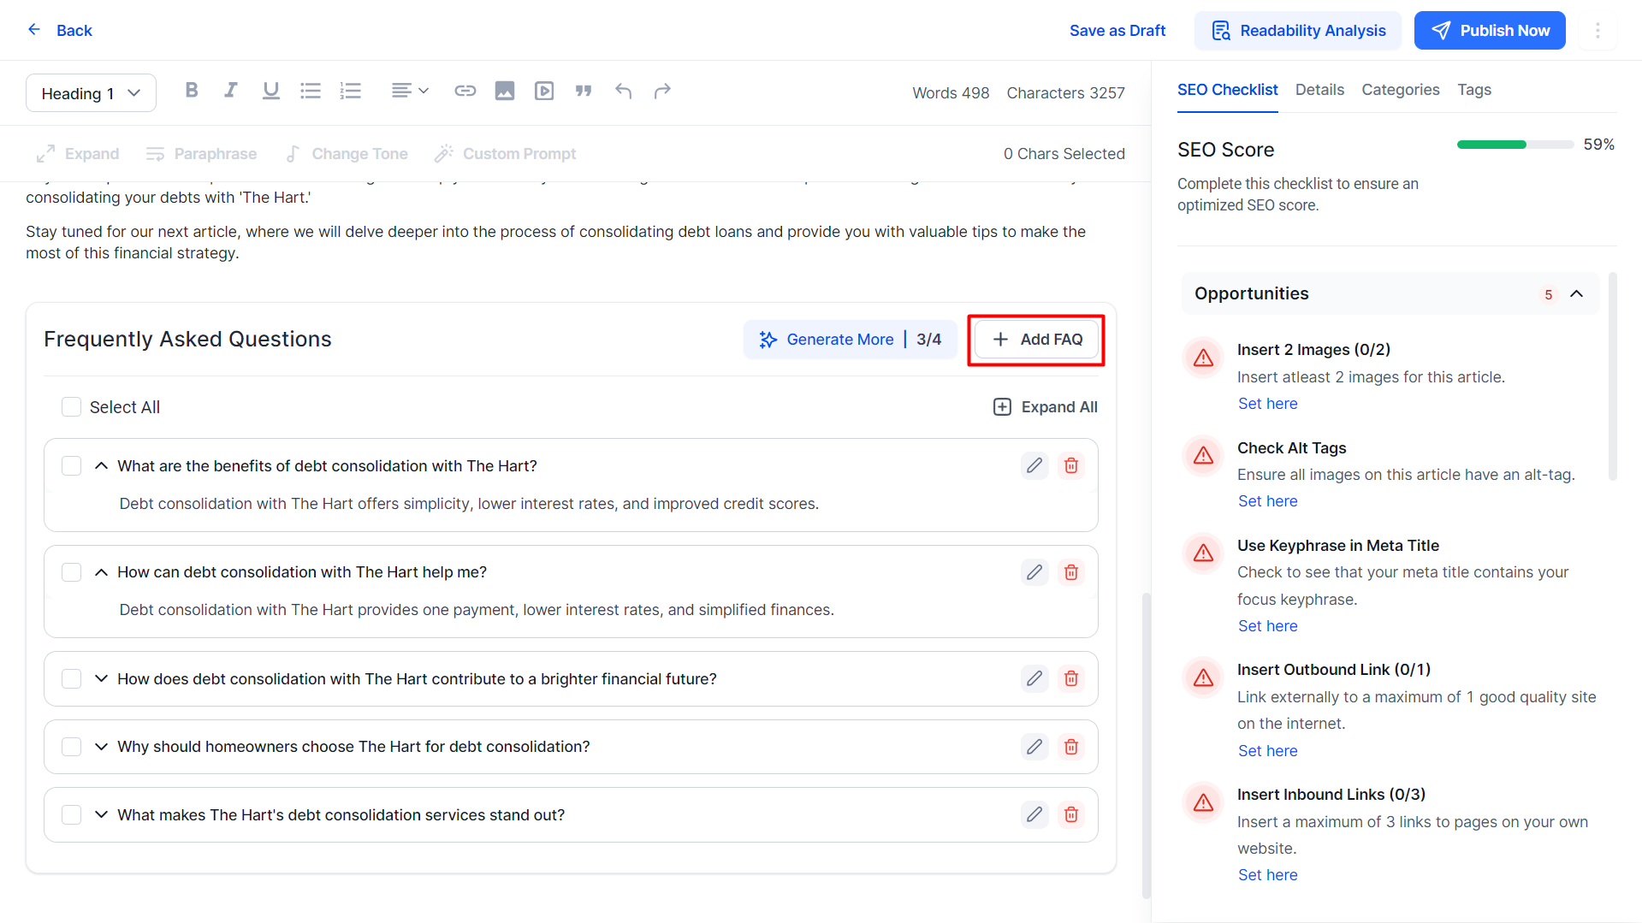Click 'Set here' under Use Keyphrase in Meta Title
Image resolution: width=1642 pixels, height=923 pixels.
(x=1268, y=626)
